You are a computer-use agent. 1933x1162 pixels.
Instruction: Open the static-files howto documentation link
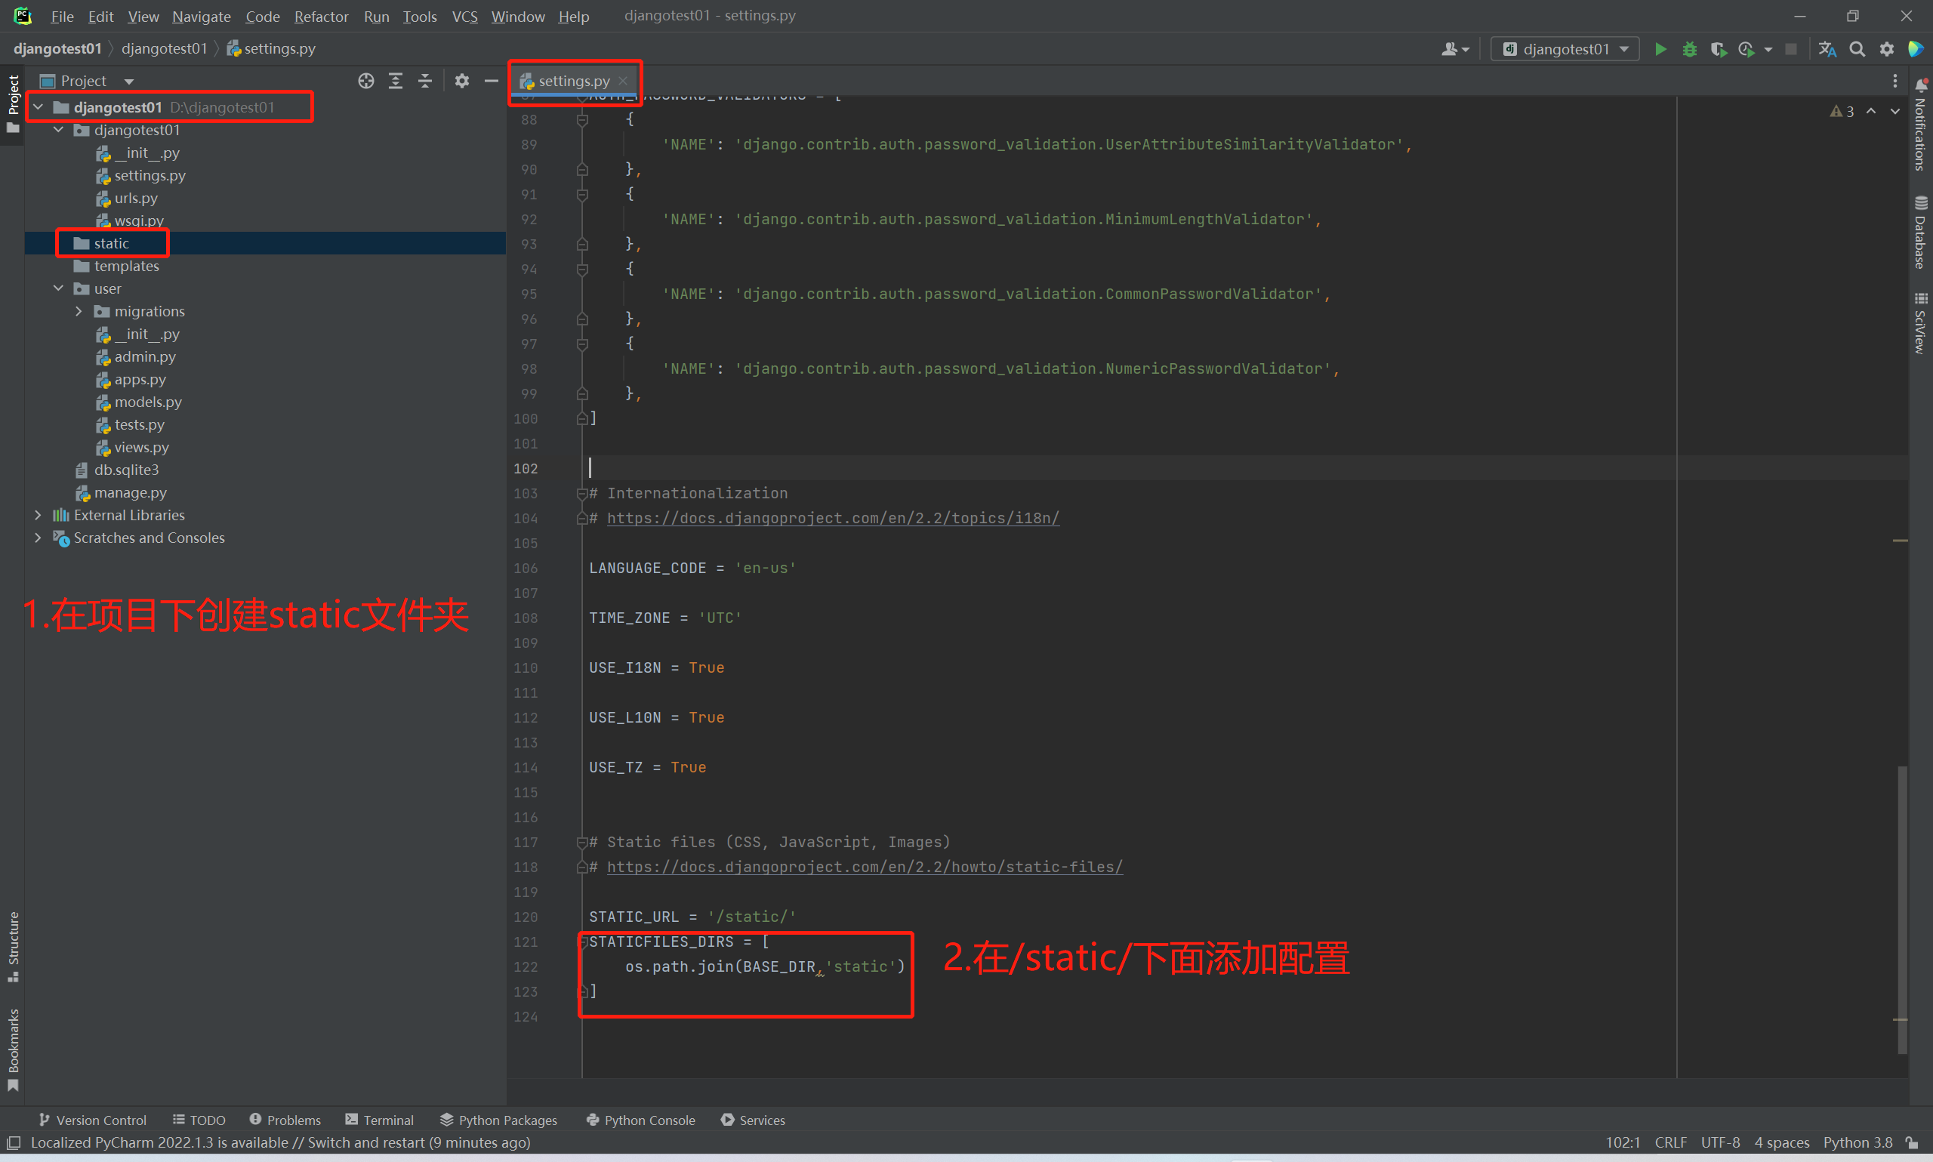(865, 867)
